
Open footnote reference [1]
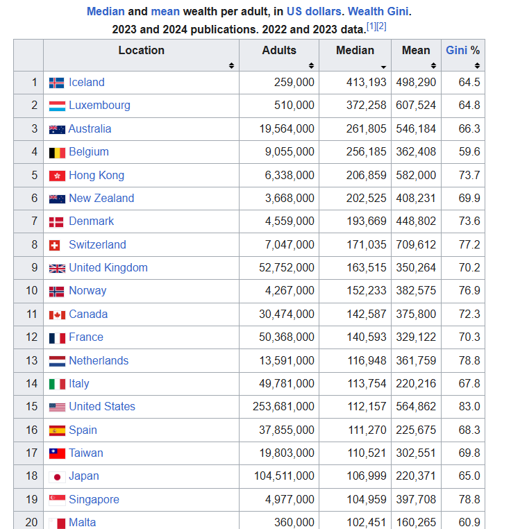click(x=371, y=26)
